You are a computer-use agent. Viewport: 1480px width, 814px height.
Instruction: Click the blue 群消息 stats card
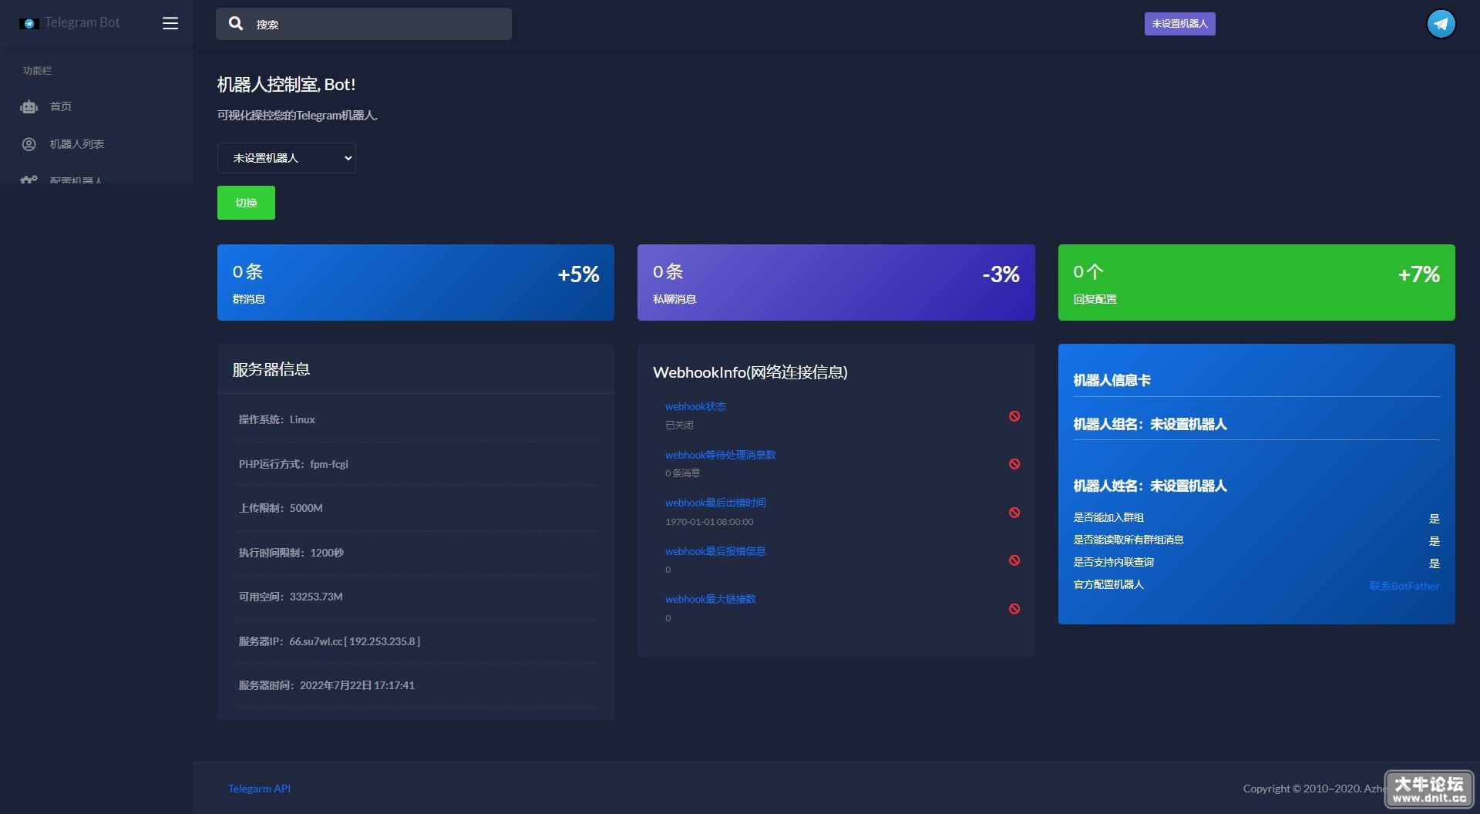(x=415, y=282)
